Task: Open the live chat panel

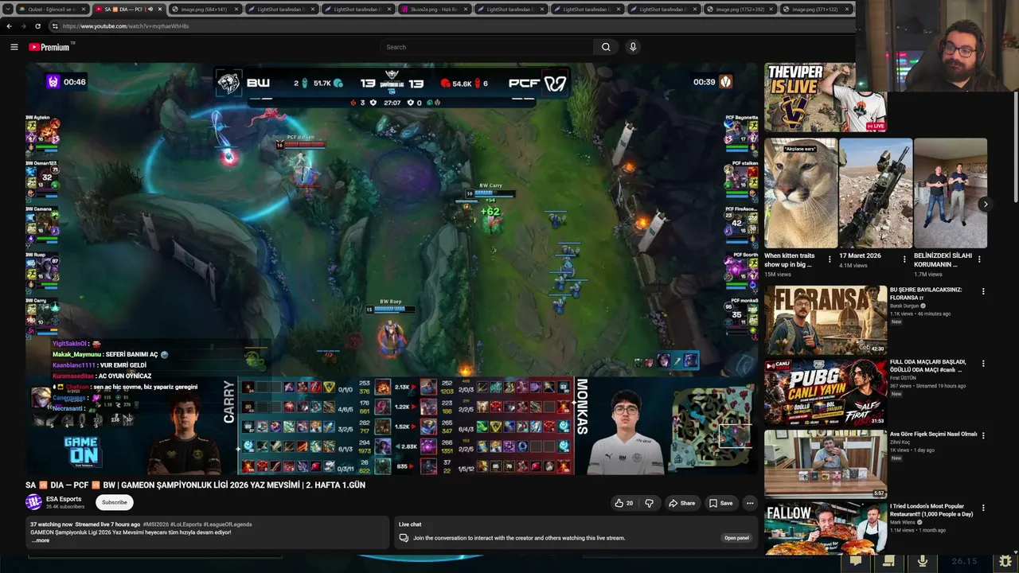Action: pos(736,538)
